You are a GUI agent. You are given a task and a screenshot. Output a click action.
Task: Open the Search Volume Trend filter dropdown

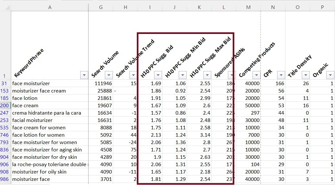133,75
